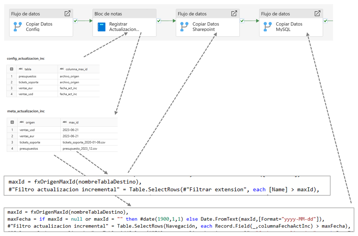This screenshot has height=236, width=358.
Task: Click success checkmark after Registrar Actualizacion
Action: pyautogui.click(x=159, y=21)
